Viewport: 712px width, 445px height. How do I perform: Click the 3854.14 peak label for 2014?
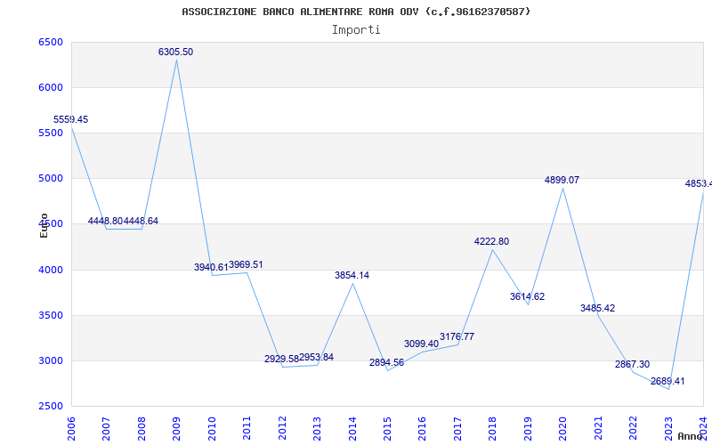click(352, 275)
